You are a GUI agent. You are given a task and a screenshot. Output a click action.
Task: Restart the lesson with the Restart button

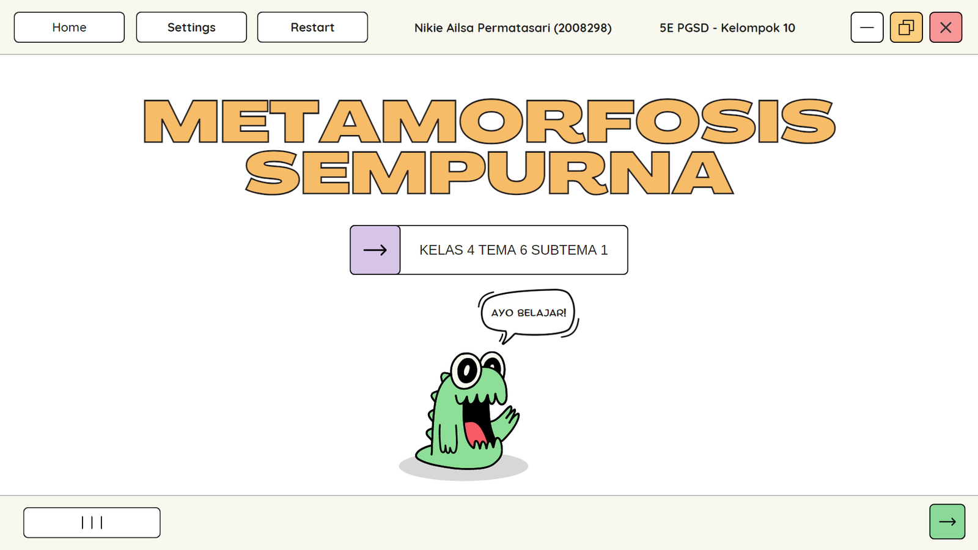tap(312, 28)
